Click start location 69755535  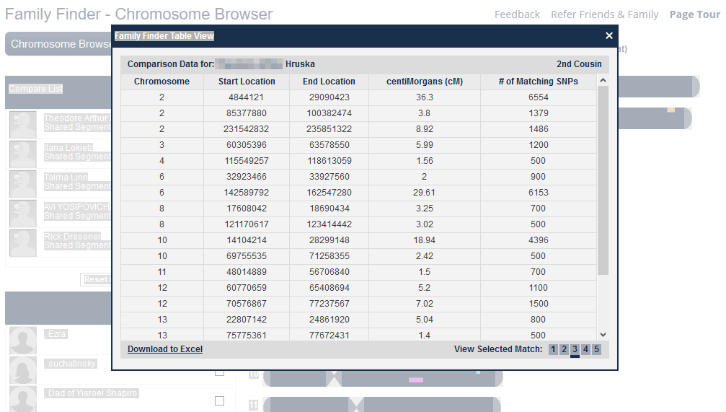(247, 256)
